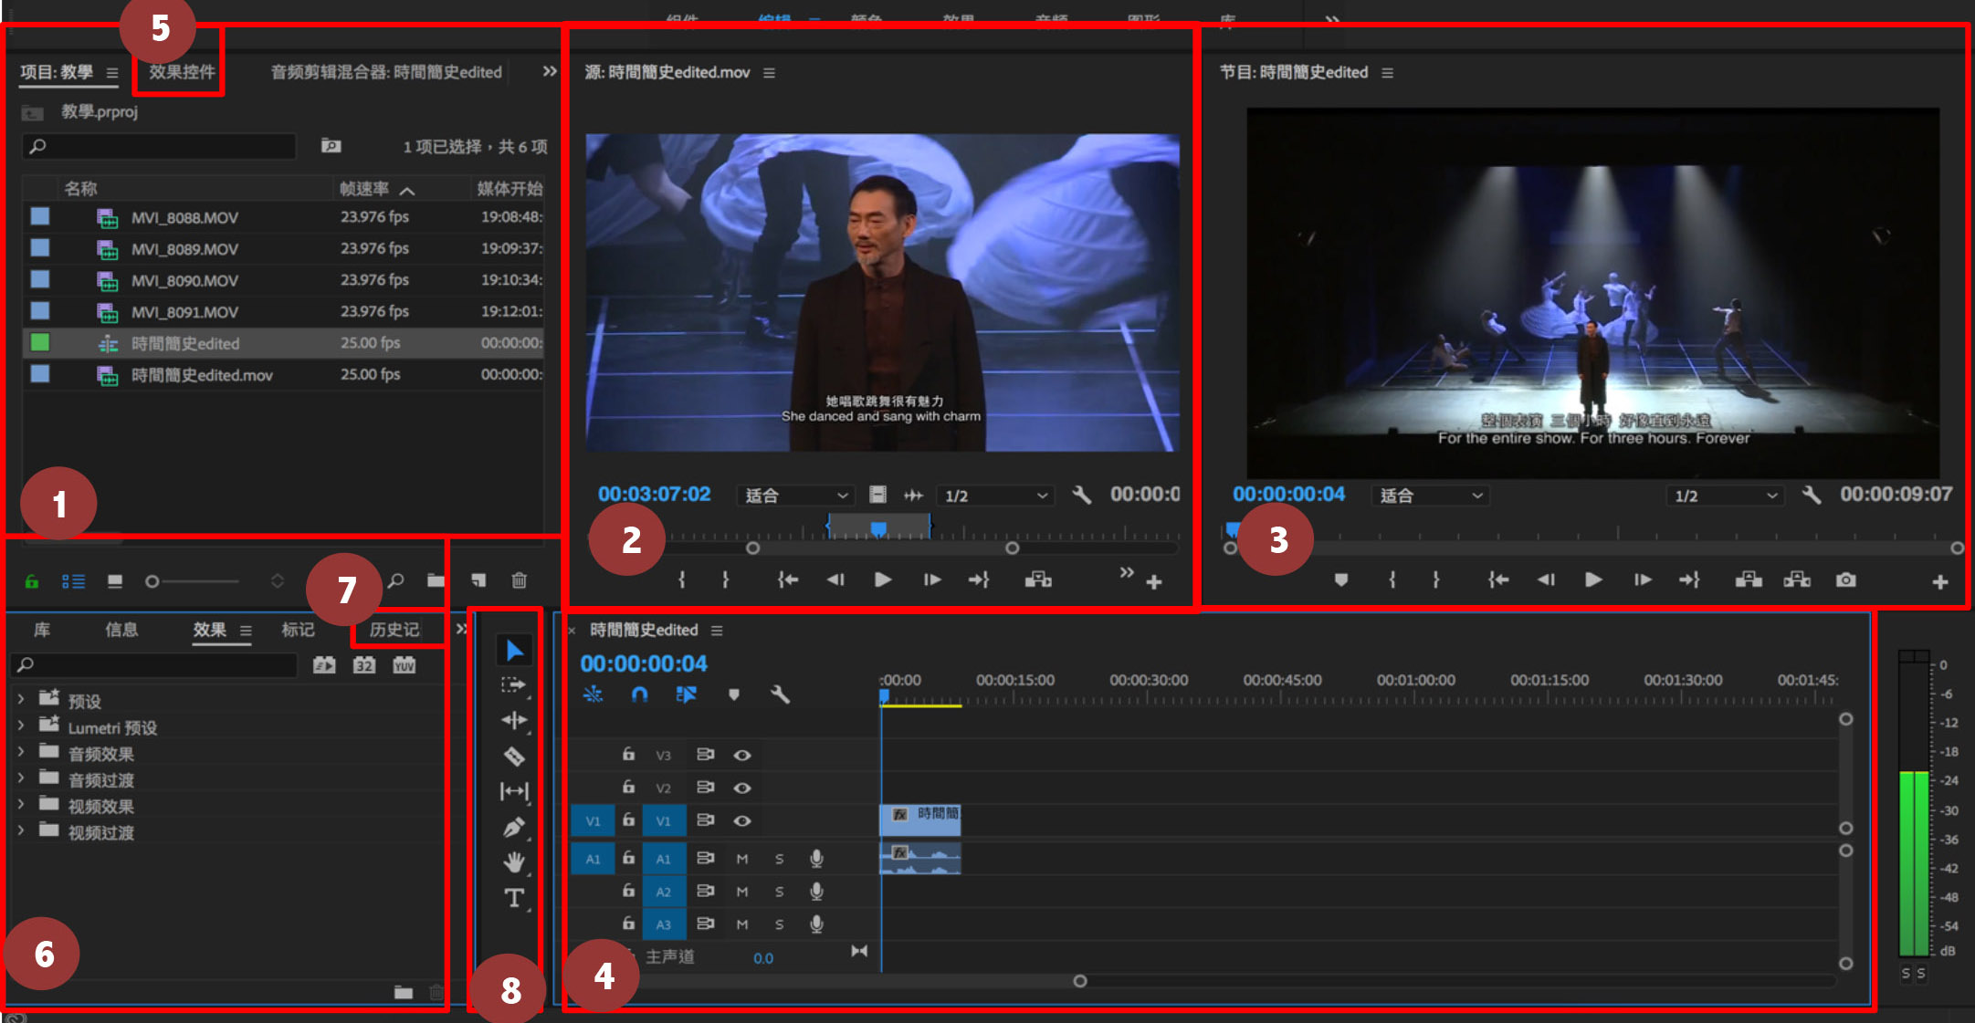Open the 历史记 tab
Viewport: 1975px width, 1023px height.
(394, 630)
